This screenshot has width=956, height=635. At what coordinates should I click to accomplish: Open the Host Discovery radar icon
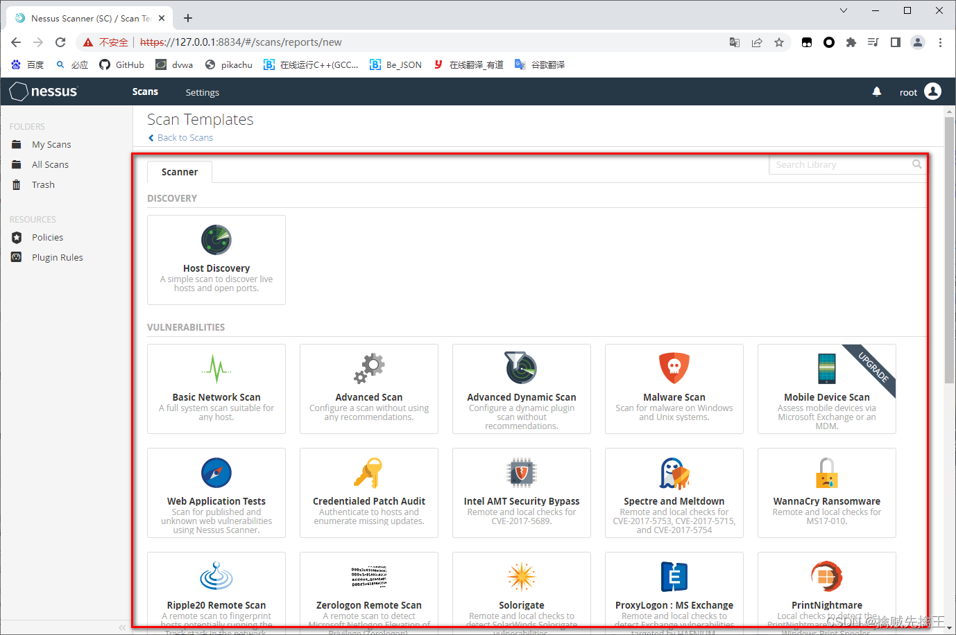coord(216,241)
